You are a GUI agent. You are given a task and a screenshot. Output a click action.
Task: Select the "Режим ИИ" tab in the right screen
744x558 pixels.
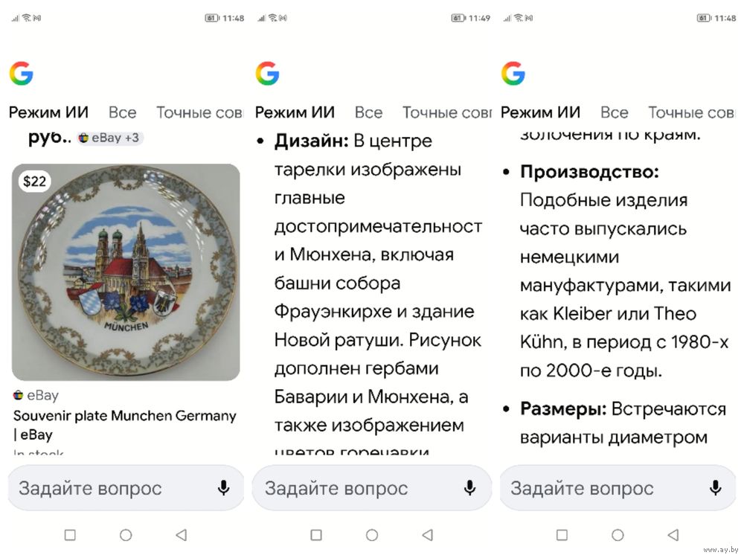540,112
